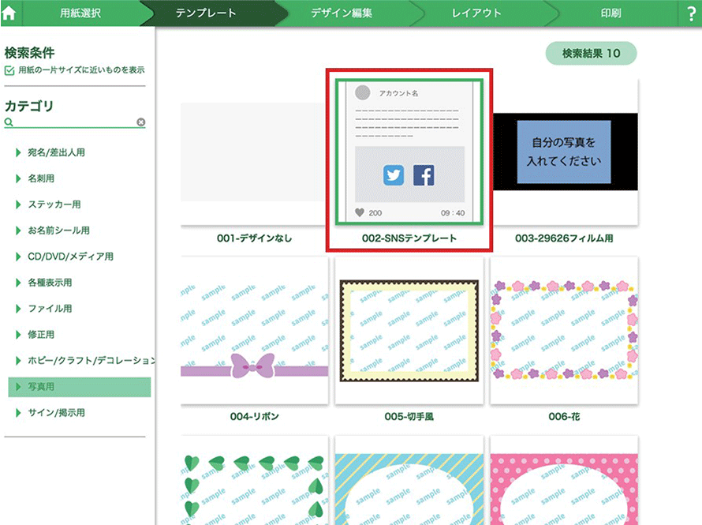Click the category search input field
The width and height of the screenshot is (702, 525).
pyautogui.click(x=75, y=122)
